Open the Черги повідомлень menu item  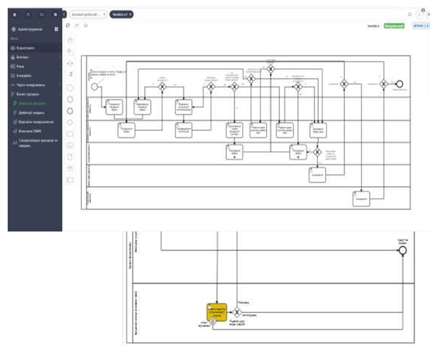click(35, 85)
